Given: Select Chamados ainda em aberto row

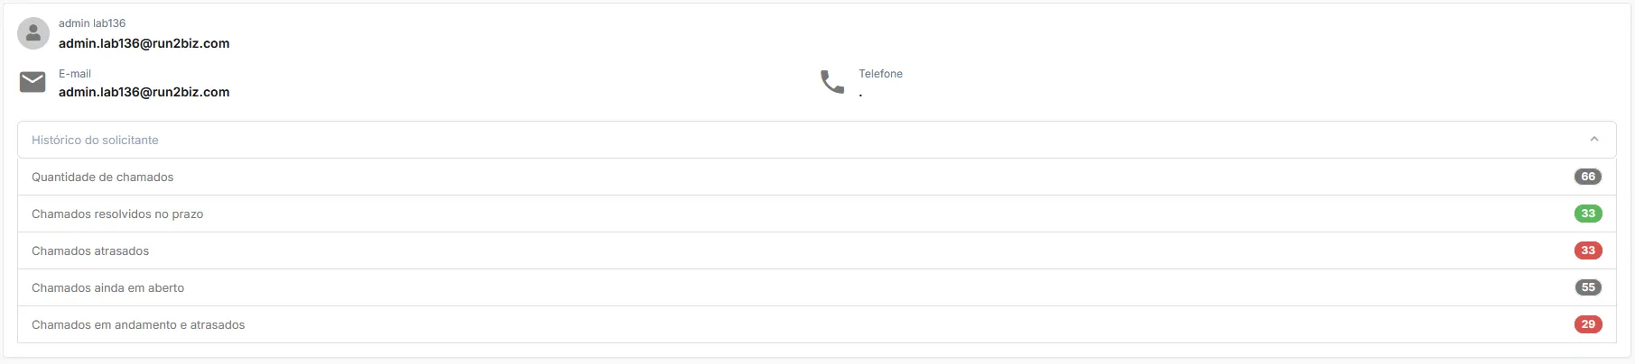Looking at the screenshot, I should pyautogui.click(x=817, y=288).
